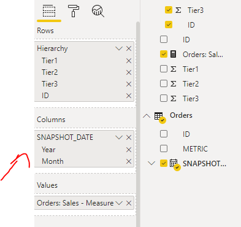Click the SNAPSHOT... field name

[204, 164]
